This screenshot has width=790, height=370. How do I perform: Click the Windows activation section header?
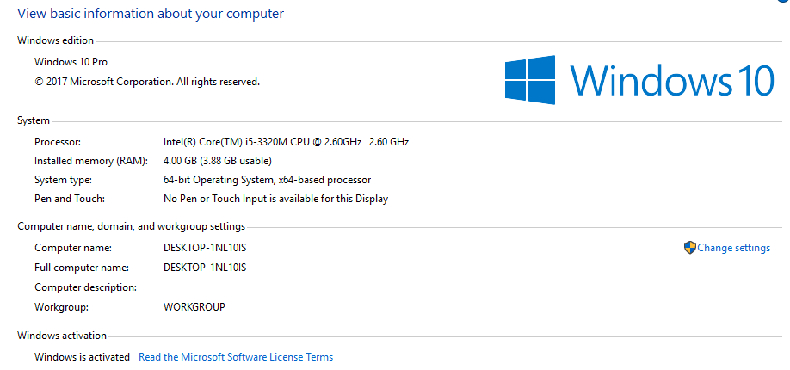click(x=62, y=336)
